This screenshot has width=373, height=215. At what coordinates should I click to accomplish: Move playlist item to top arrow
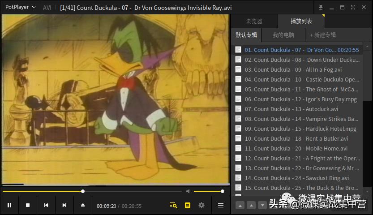240,205
